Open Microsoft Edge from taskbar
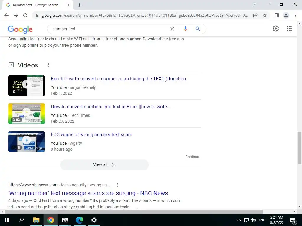The image size is (302, 226). pos(80,220)
